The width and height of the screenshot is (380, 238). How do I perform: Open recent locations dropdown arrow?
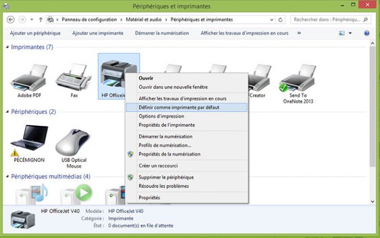pyautogui.click(x=32, y=20)
